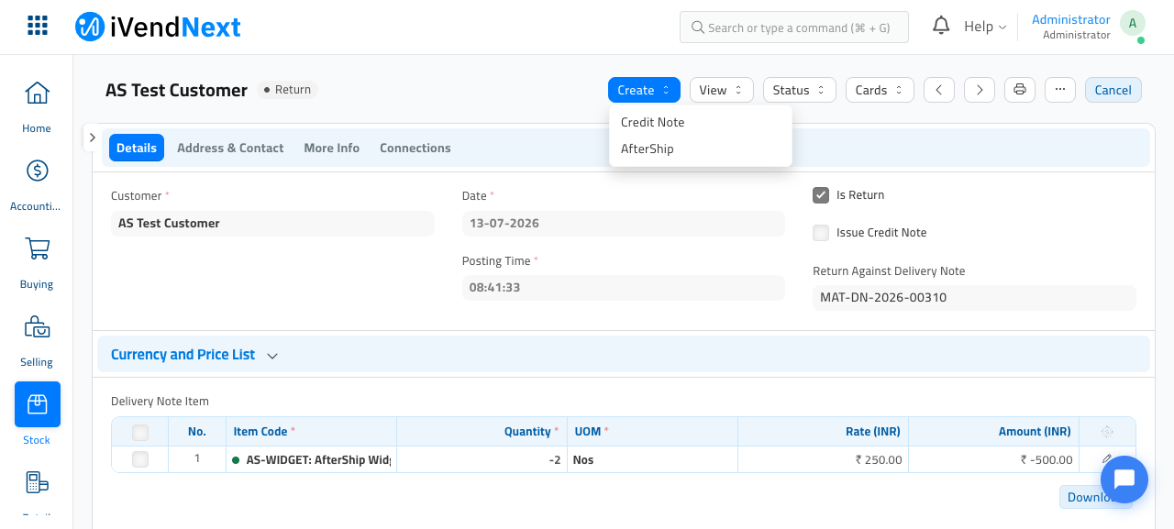Open the apps grid menu icon
The image size is (1174, 529).
tap(38, 26)
